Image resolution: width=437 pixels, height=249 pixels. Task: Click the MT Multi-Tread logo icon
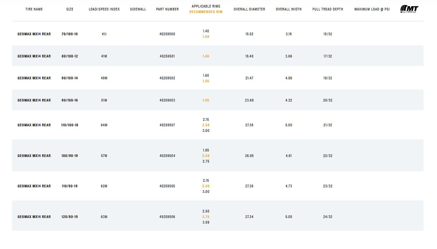tap(409, 9)
